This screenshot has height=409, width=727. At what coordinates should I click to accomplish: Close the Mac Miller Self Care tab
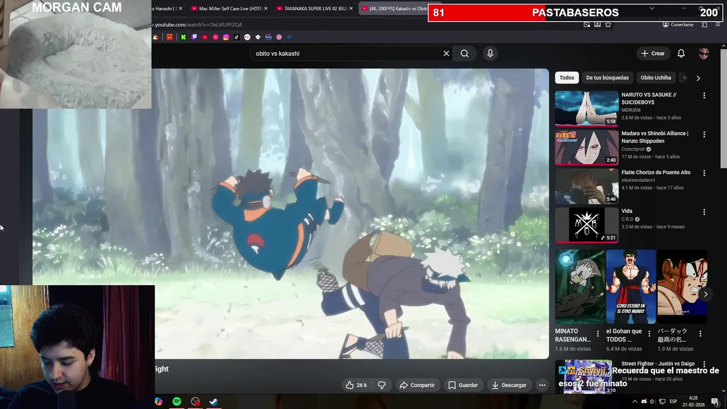coord(266,9)
